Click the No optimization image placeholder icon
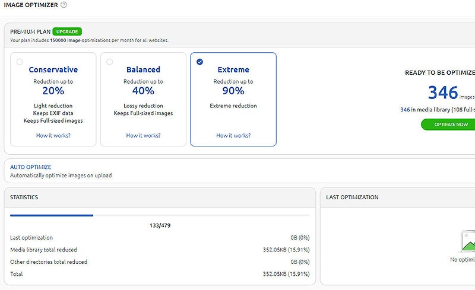Screen dimensions: 475x290 coord(468,241)
